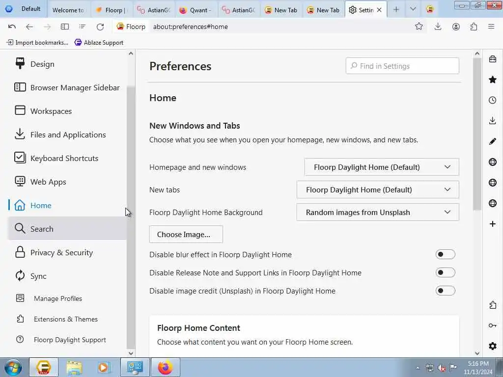Click the undo closed tab arrow icon
The height and width of the screenshot is (377, 503).
[x=12, y=27]
